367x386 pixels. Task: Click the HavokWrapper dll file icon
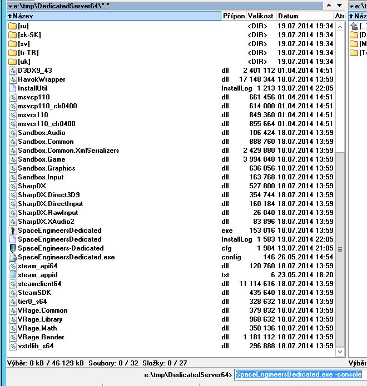[x=13, y=79]
